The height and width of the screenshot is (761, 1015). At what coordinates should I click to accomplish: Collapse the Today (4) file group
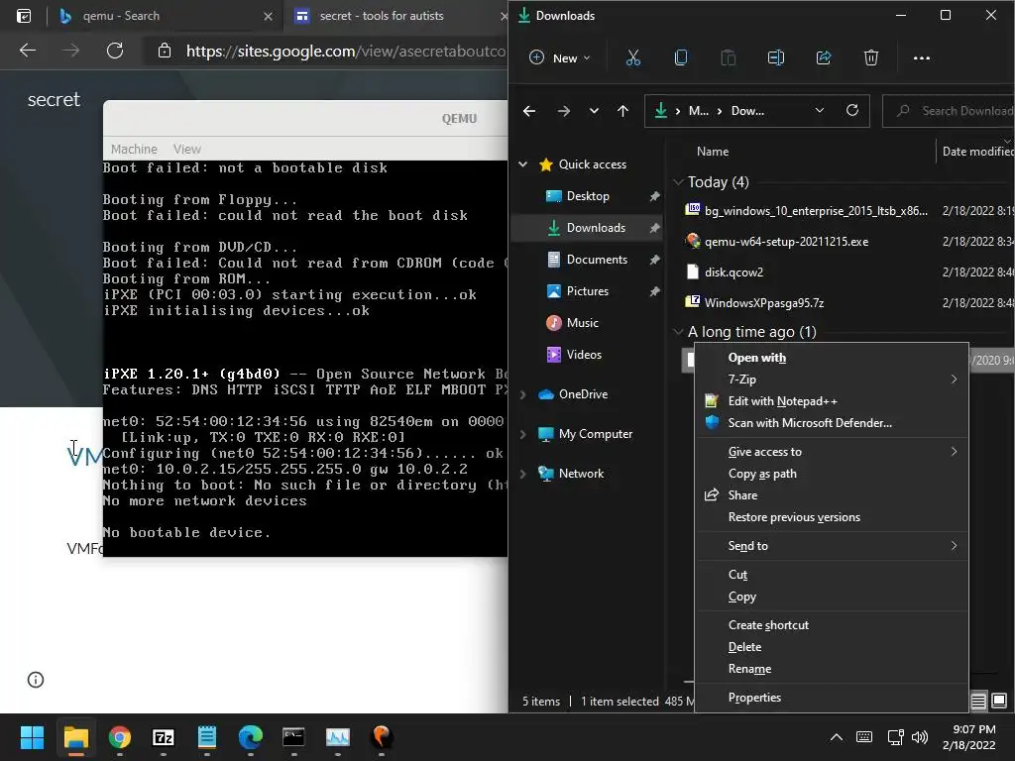(678, 182)
